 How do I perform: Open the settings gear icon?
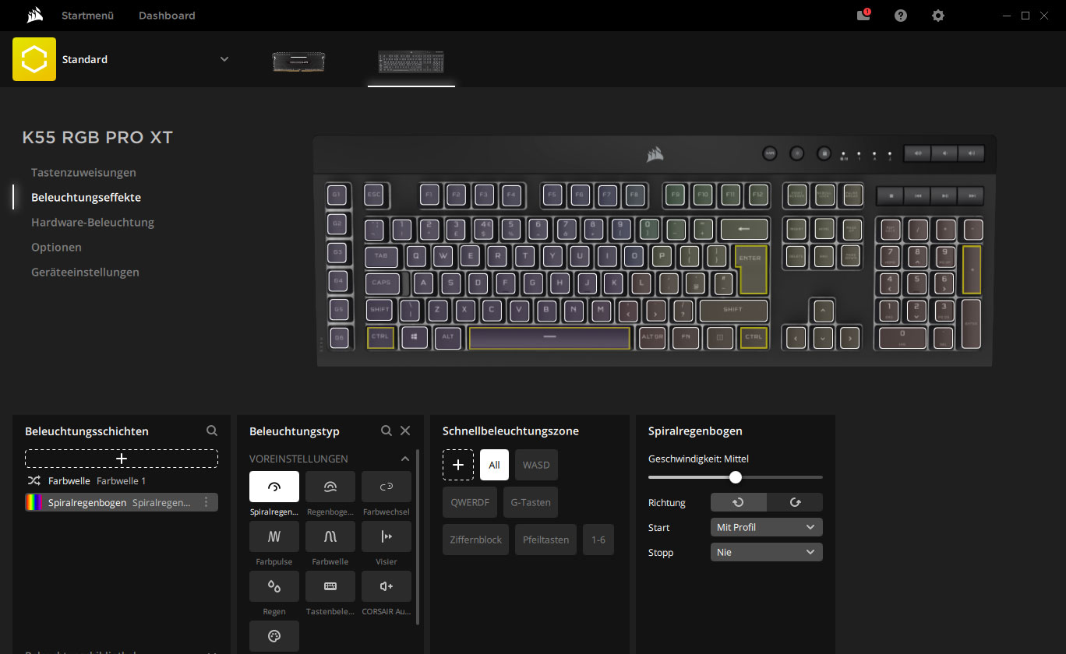coord(938,16)
